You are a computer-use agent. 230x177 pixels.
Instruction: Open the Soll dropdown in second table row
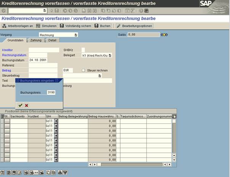click(56, 126)
